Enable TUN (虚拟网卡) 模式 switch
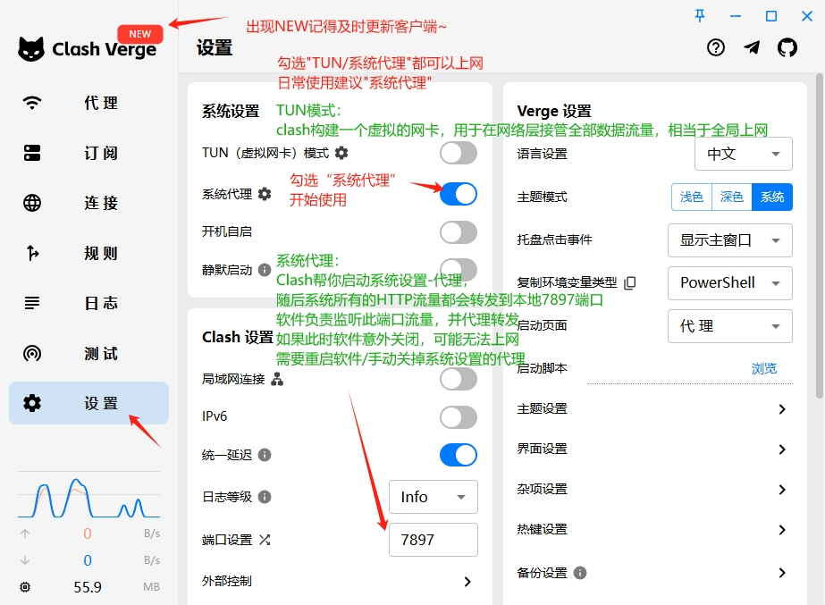The image size is (825, 605). point(459,153)
